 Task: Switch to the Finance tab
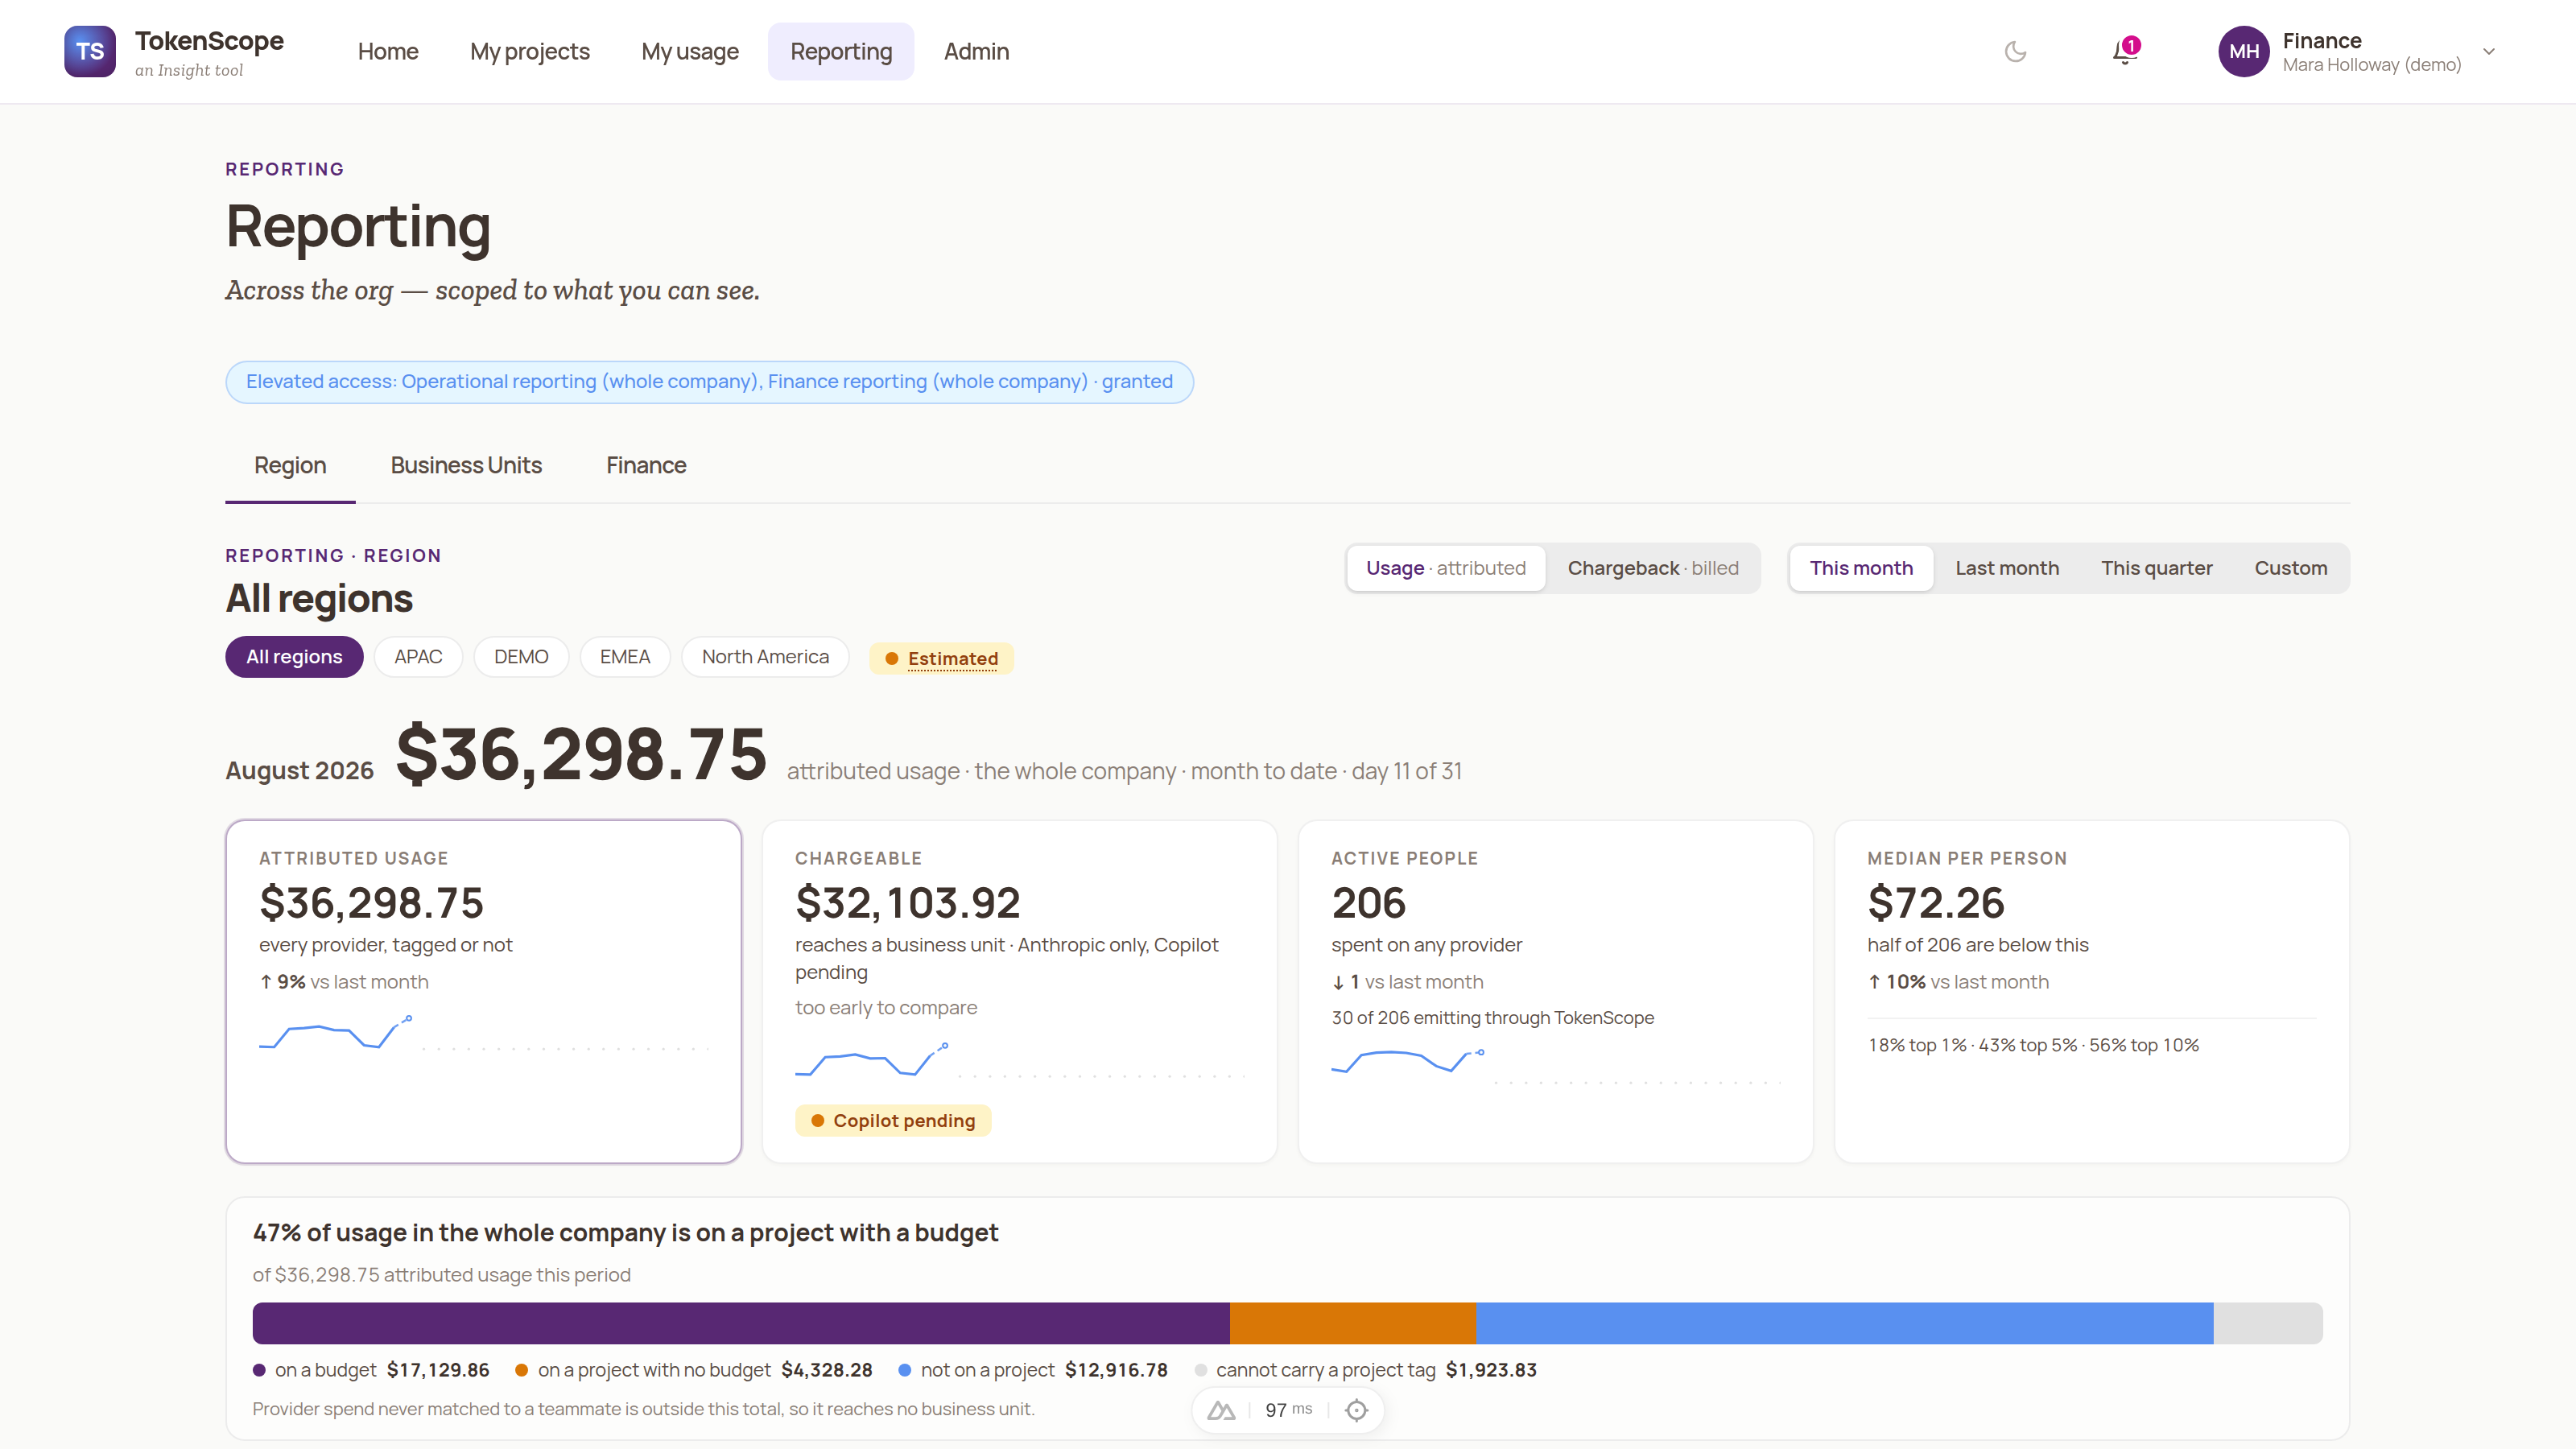click(646, 466)
